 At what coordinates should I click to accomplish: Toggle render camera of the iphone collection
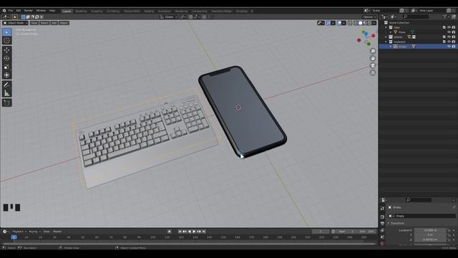point(454,37)
